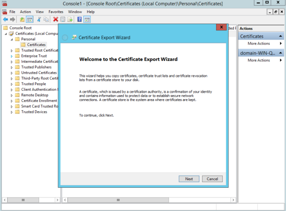Click the wizard back arrow circle

(x=65, y=38)
